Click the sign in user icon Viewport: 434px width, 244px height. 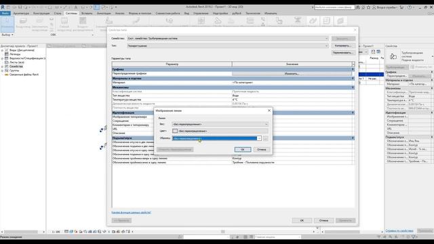374,7
